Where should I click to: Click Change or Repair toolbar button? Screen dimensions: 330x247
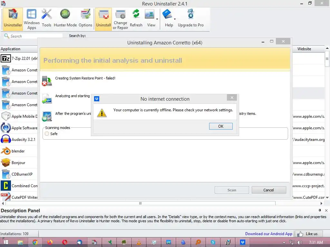tap(121, 19)
